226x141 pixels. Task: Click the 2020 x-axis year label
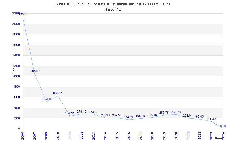176,136
